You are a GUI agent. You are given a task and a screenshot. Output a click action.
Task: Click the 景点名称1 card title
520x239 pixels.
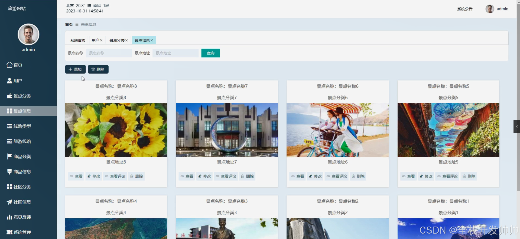[x=448, y=201]
